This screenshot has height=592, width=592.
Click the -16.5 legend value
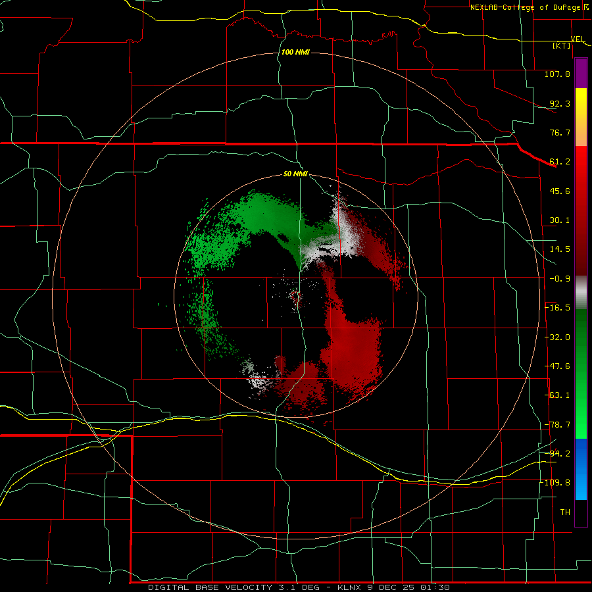[x=557, y=308]
